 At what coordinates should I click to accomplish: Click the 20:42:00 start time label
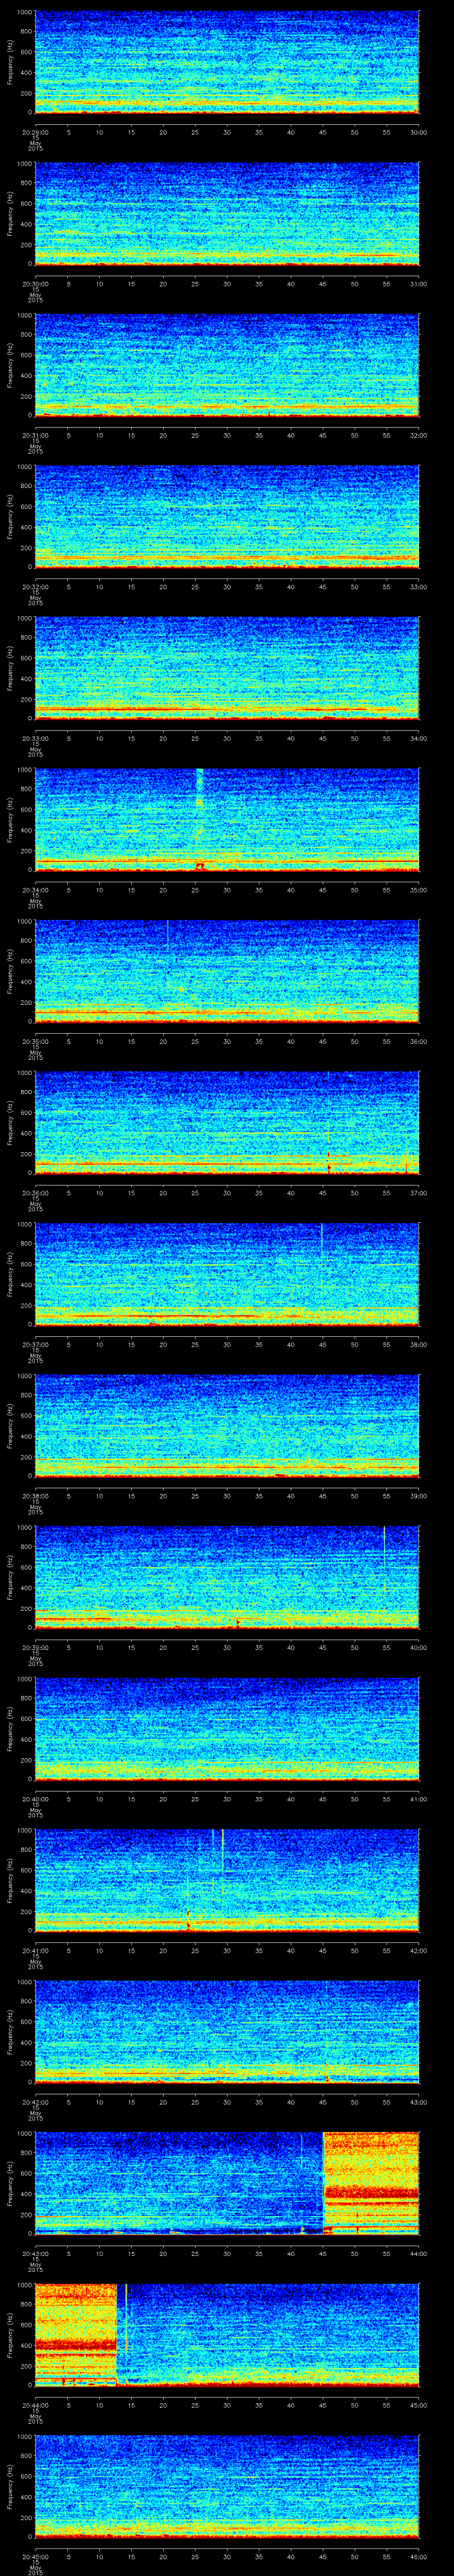click(x=36, y=2102)
